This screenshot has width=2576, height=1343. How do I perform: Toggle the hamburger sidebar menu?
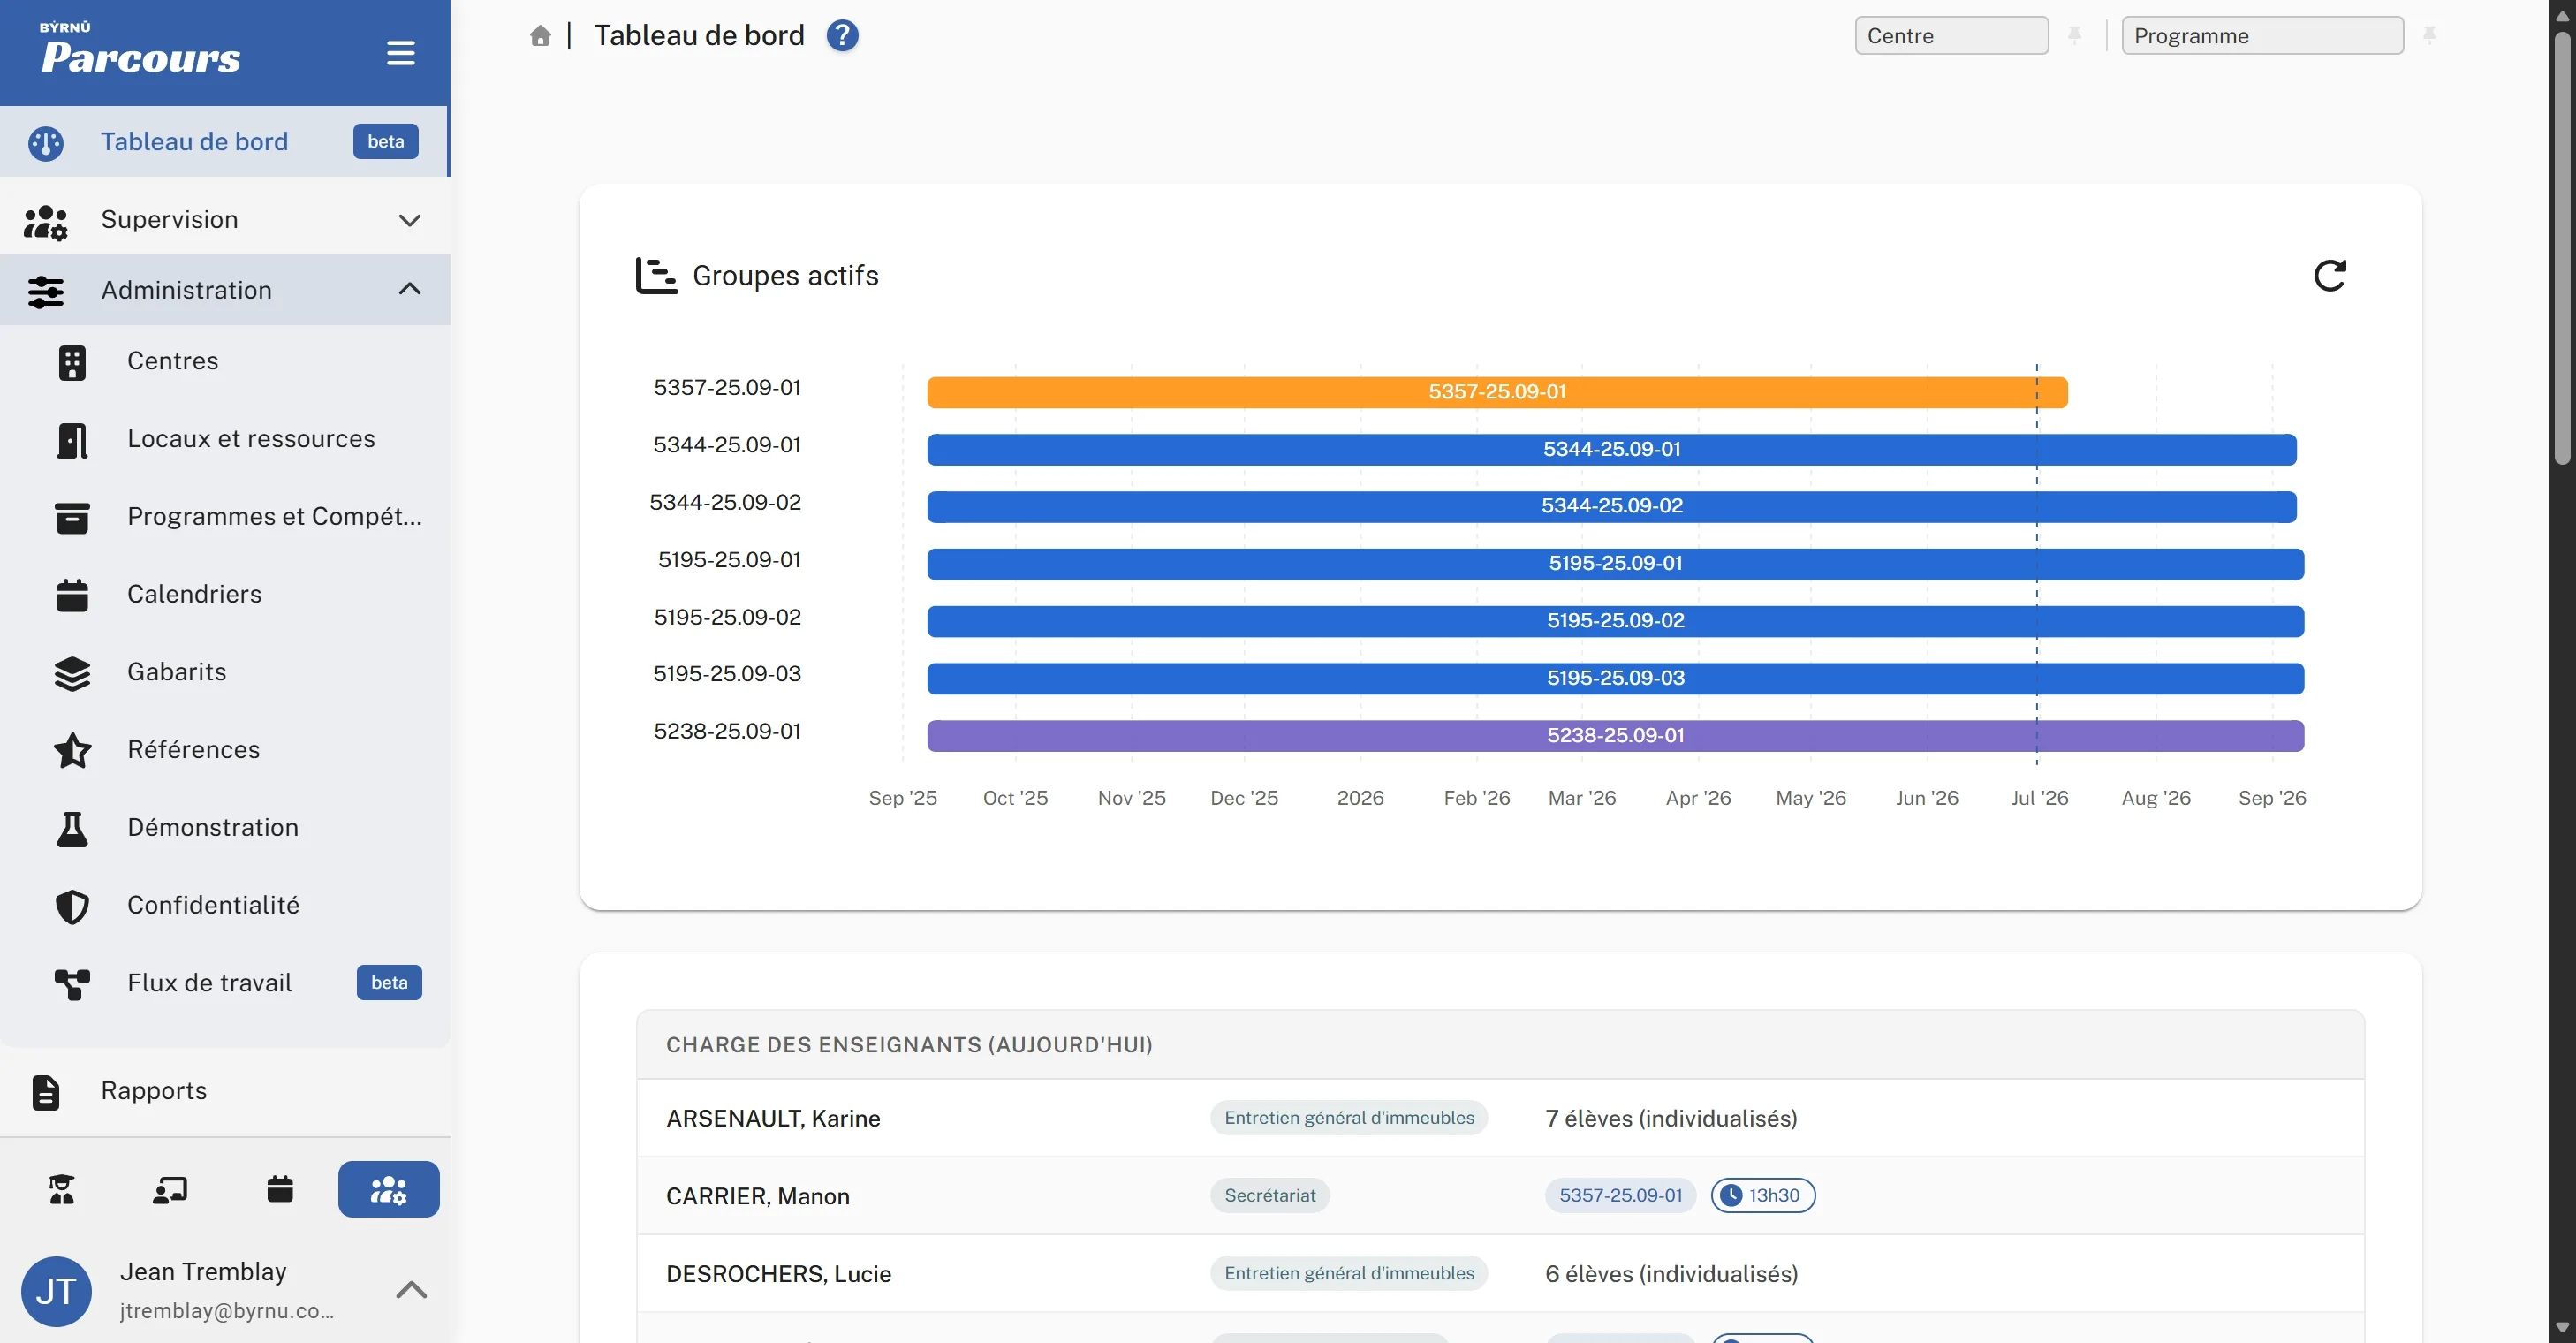(401, 53)
